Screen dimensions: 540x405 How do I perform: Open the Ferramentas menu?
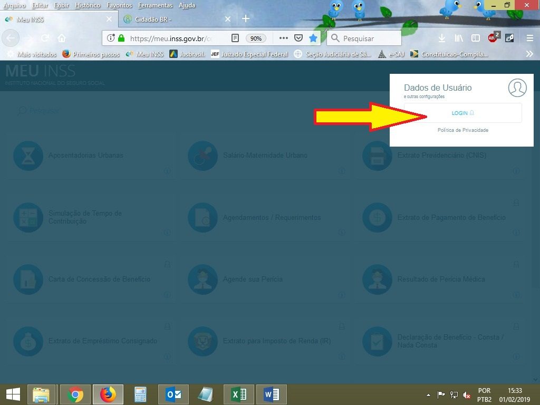[156, 5]
